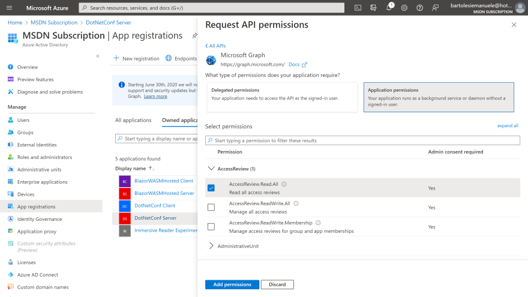This screenshot has height=297, width=528.
Task: Switch to All applications tab
Action: click(x=133, y=120)
